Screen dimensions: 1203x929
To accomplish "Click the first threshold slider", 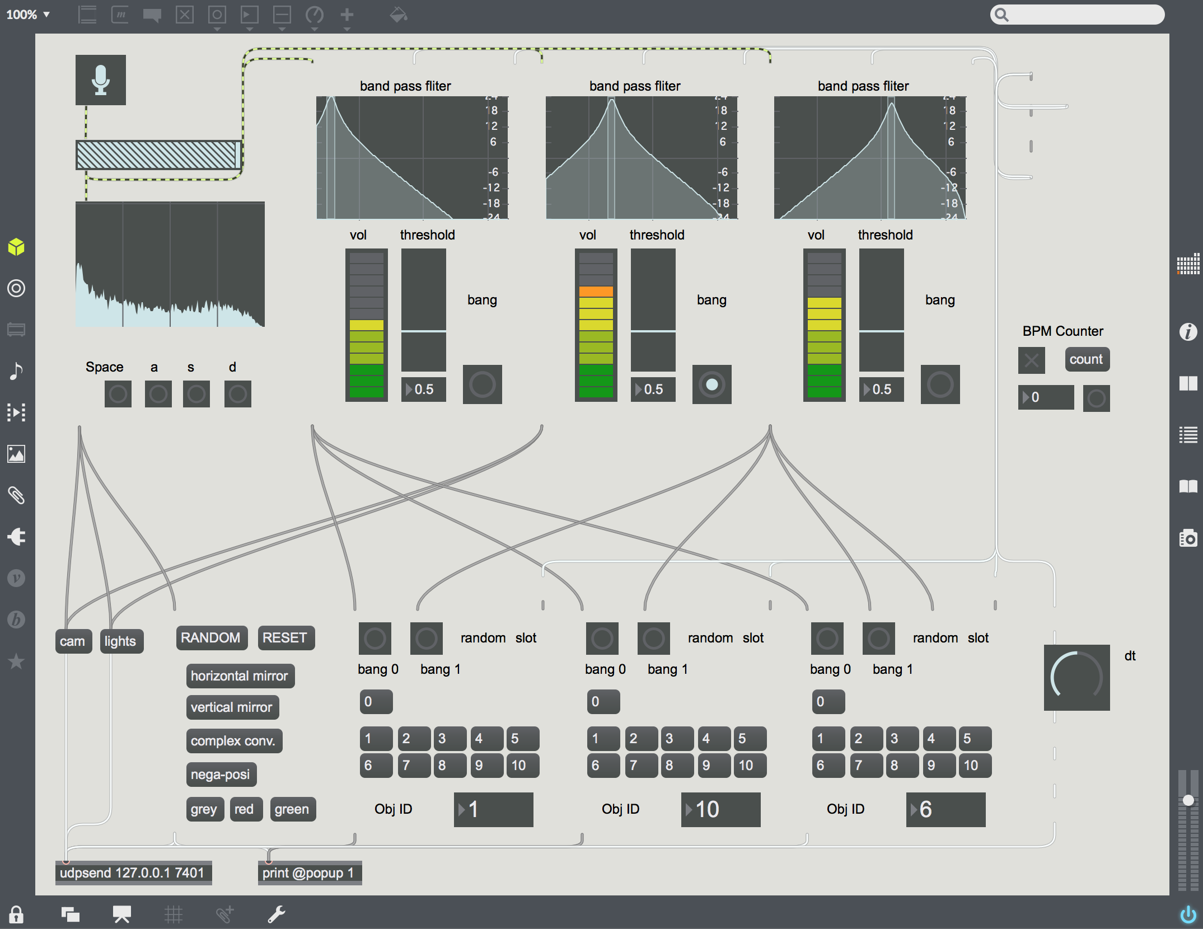I will coord(424,311).
